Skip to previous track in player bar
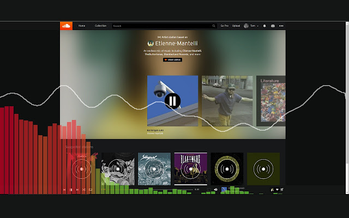Image resolution: width=349 pixels, height=218 pixels. pos(64,190)
